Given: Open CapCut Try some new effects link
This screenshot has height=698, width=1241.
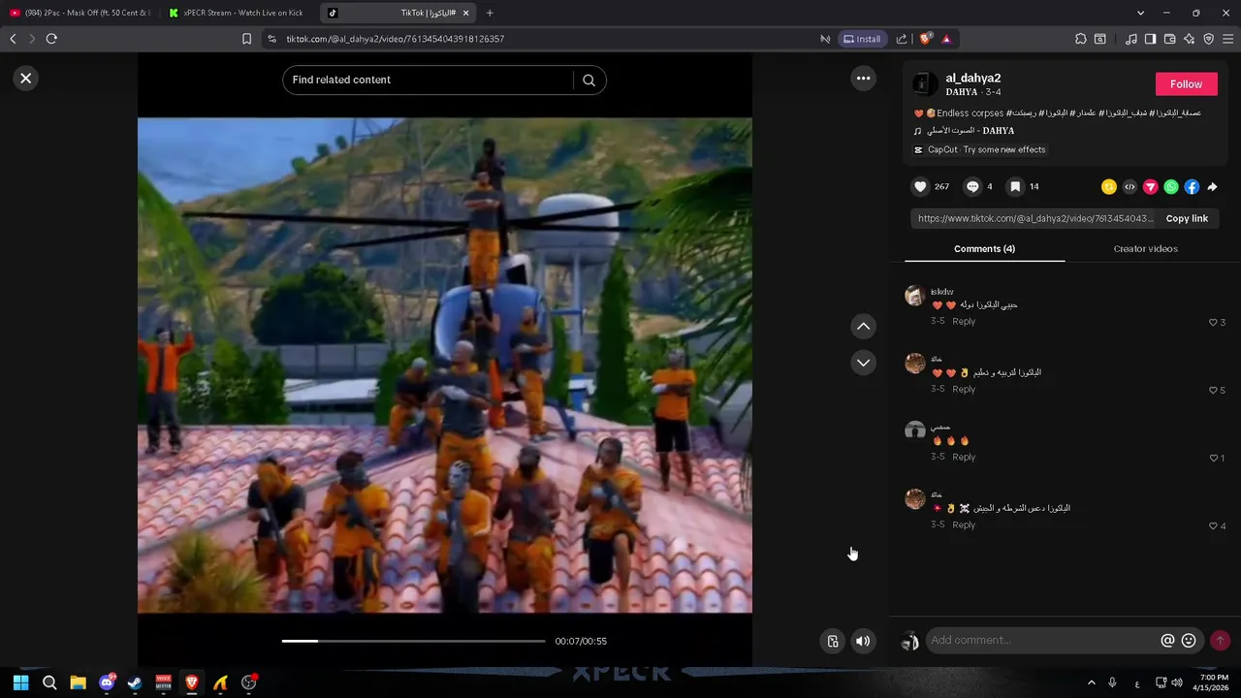Looking at the screenshot, I should (980, 150).
